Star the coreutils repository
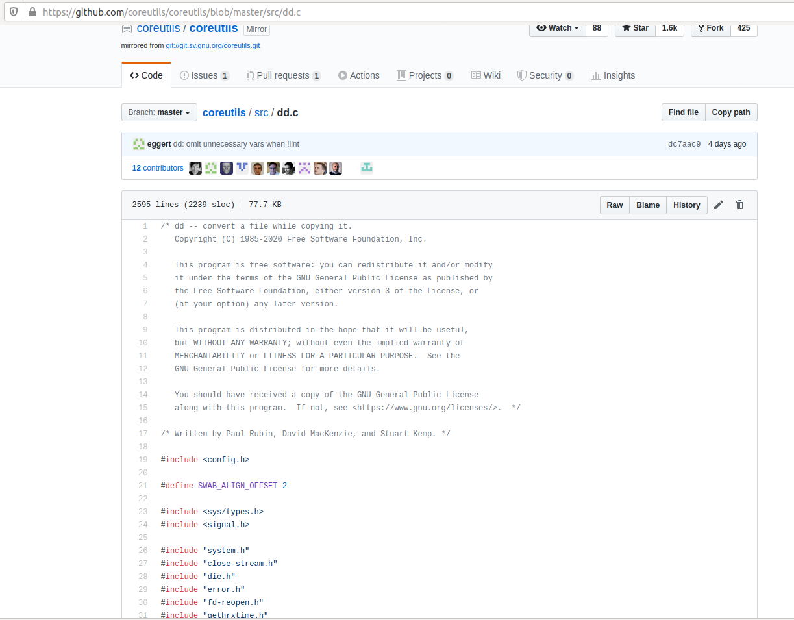Viewport: 794px width, 620px height. click(x=635, y=29)
